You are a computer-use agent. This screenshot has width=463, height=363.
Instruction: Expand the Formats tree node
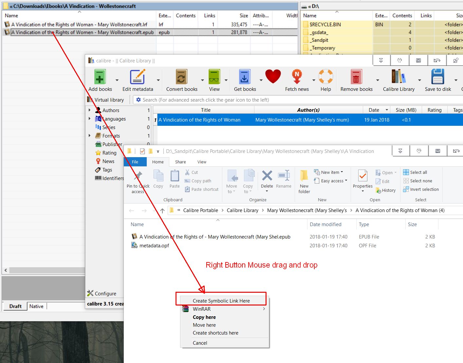[x=89, y=136]
